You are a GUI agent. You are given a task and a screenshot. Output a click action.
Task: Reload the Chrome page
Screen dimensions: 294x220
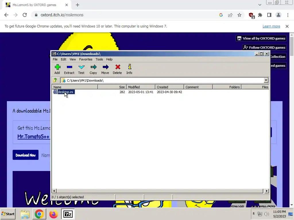25,15
